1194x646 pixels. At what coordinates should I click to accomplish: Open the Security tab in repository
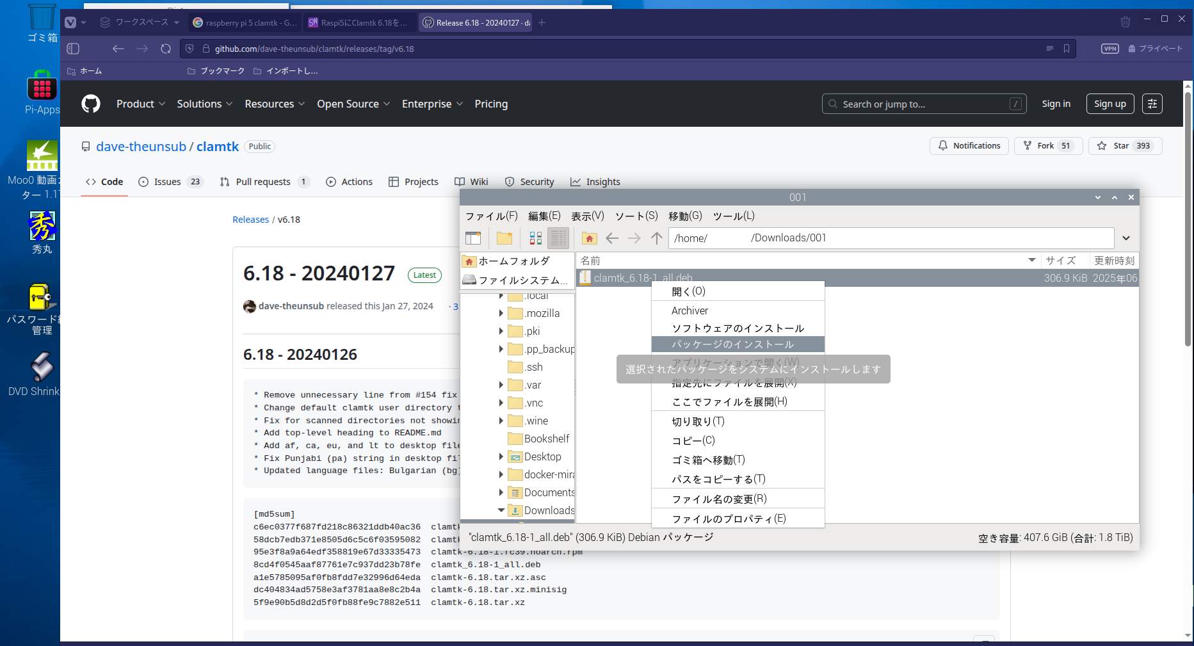pos(529,182)
